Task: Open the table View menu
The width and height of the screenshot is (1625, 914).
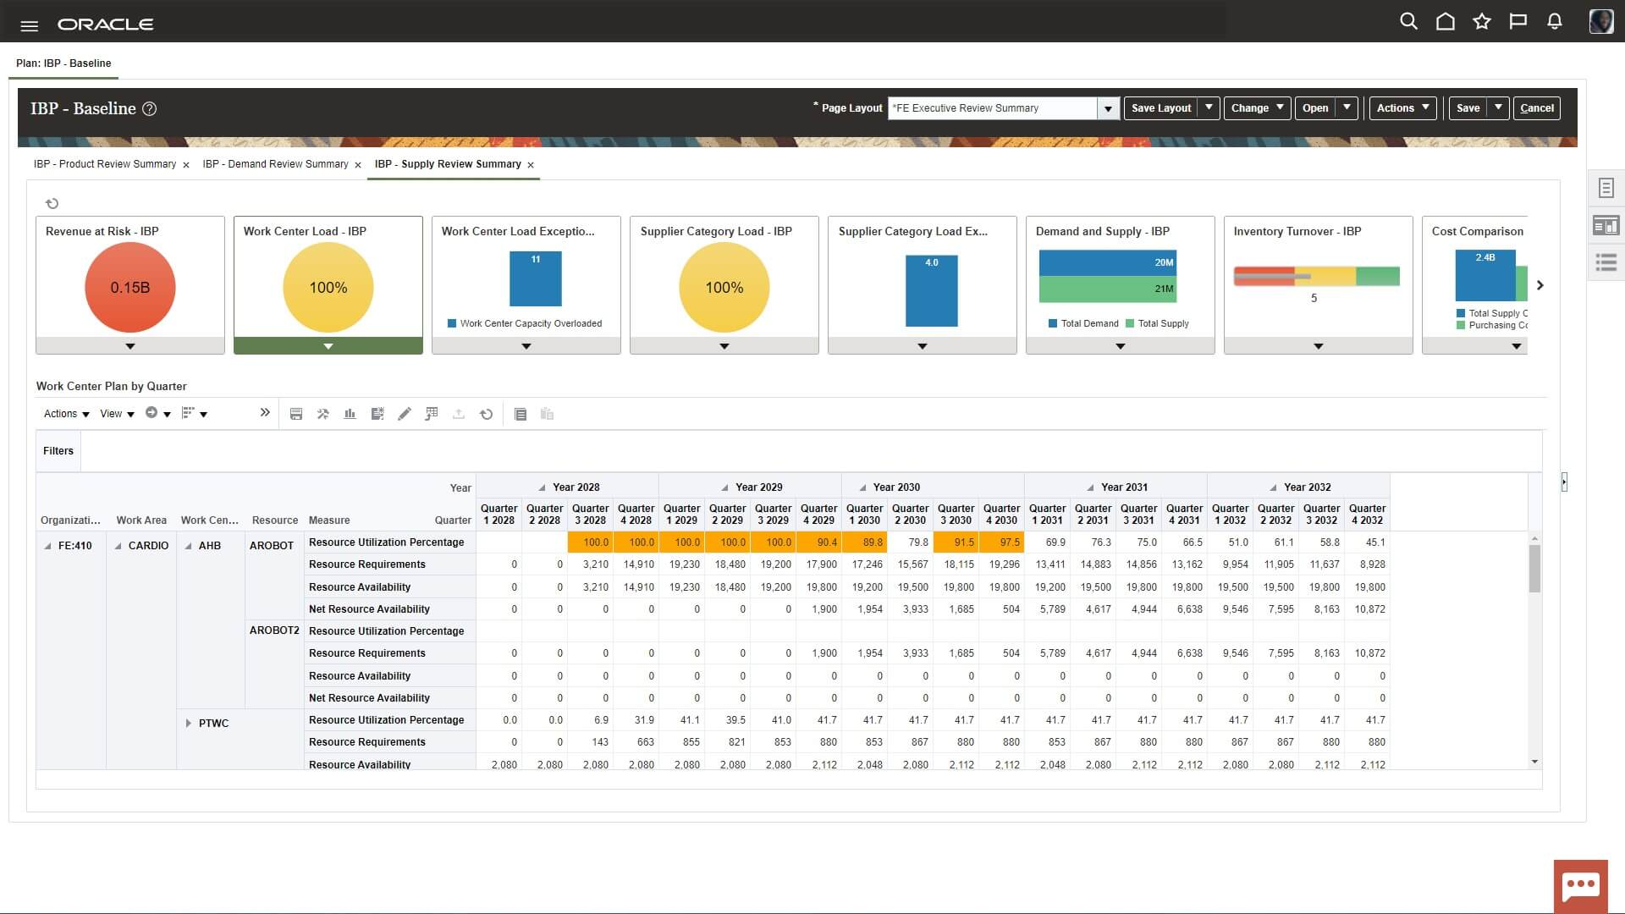Action: 117,414
